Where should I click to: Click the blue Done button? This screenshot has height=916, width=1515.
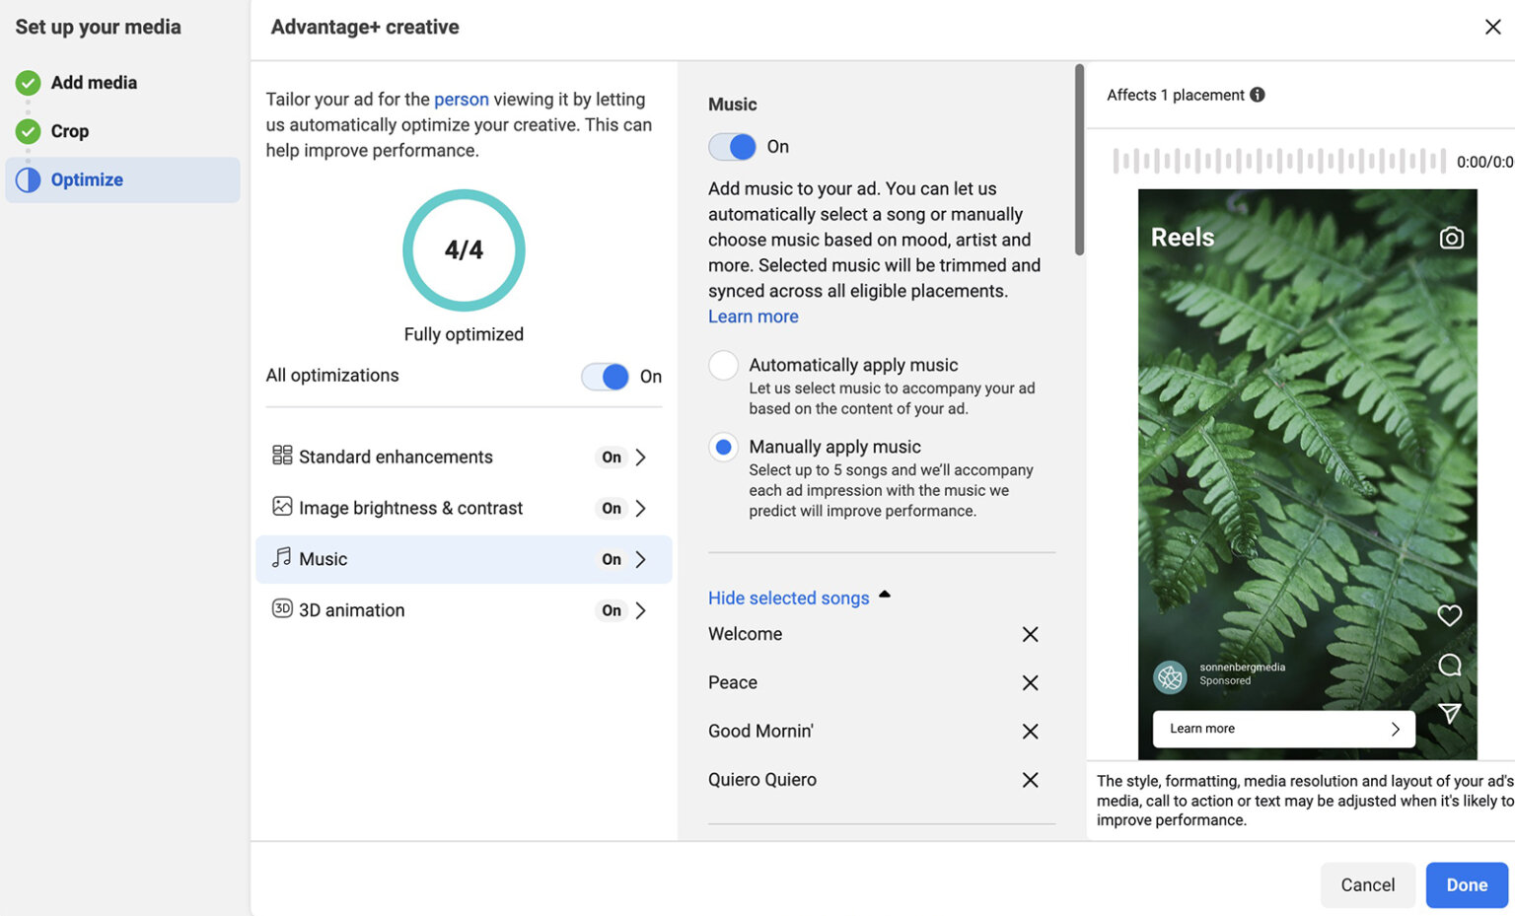[1466, 884]
